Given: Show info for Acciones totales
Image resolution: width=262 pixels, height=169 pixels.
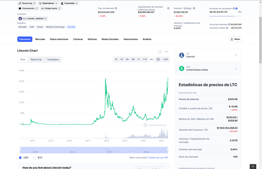Looking at the screenshot, I should (x=227, y=28).
